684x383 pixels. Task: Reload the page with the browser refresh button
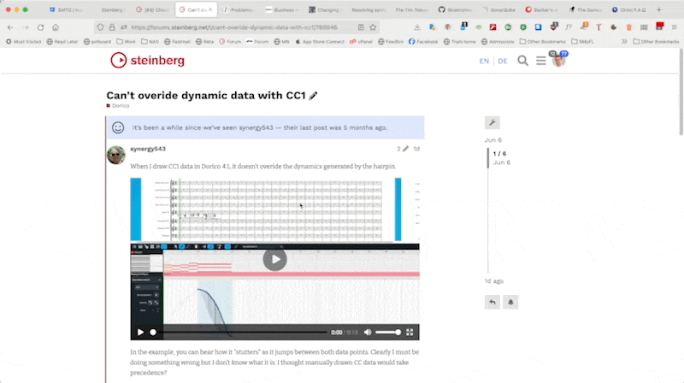pyautogui.click(x=42, y=27)
